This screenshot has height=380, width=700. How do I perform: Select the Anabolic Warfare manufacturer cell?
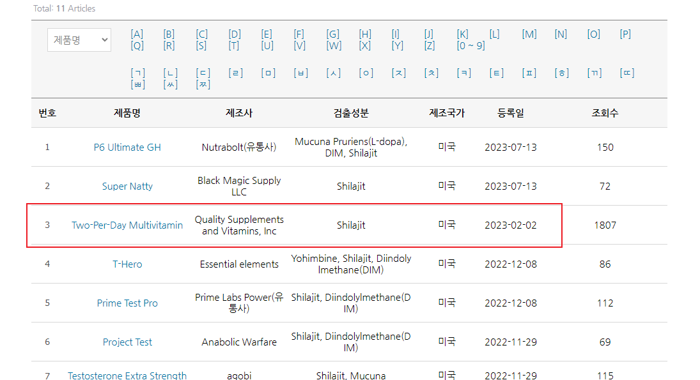(239, 342)
